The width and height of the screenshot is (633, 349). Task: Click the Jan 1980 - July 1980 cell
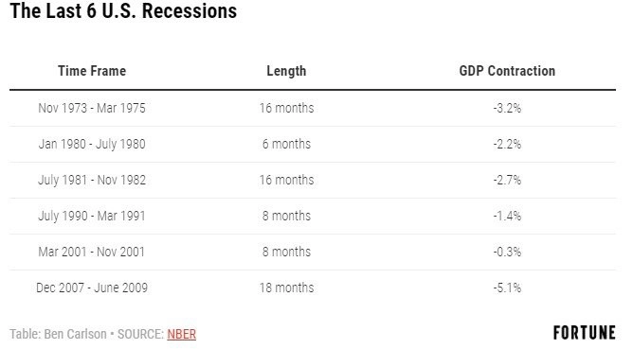(92, 144)
